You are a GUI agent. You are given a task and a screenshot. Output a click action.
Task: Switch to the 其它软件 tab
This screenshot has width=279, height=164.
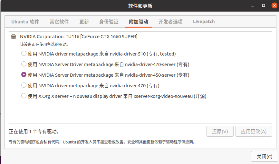(x=59, y=22)
